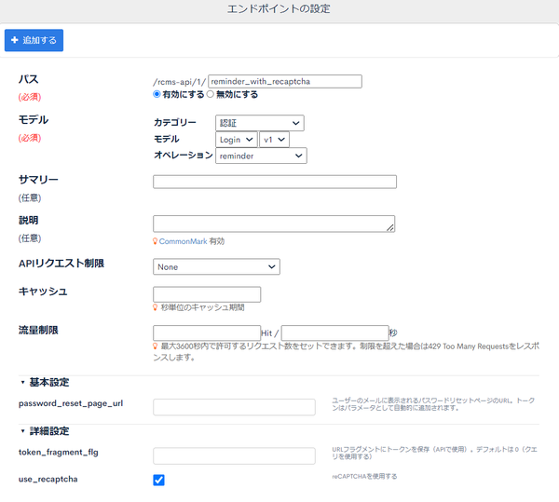The height and width of the screenshot is (502, 559).
Task: Click the lightbulb hint icon beside CommonMark
Action: tap(155, 241)
